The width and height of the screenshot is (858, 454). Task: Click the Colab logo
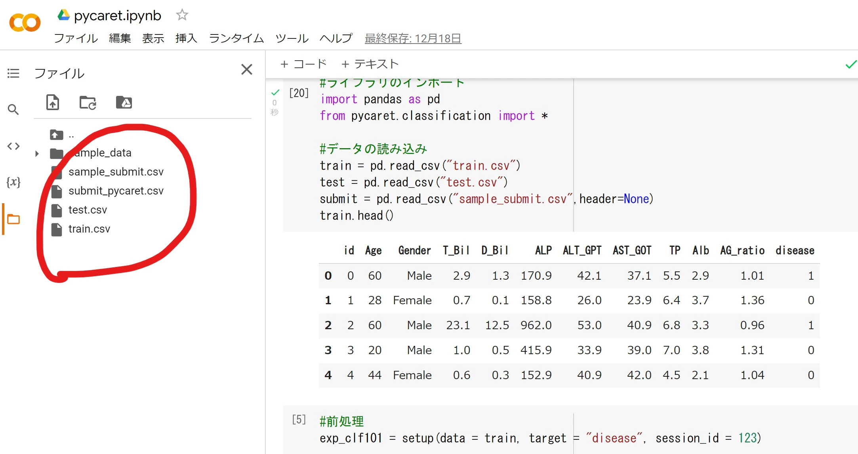click(x=25, y=23)
